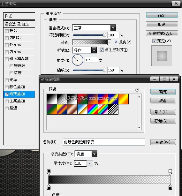Open the 平滑度 smoothness arrow popup

(90, 163)
